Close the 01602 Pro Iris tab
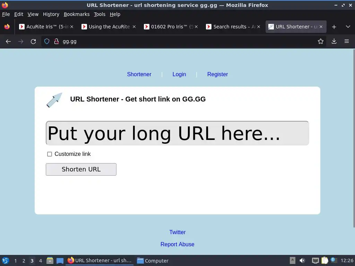355x266 pixels. point(196,27)
